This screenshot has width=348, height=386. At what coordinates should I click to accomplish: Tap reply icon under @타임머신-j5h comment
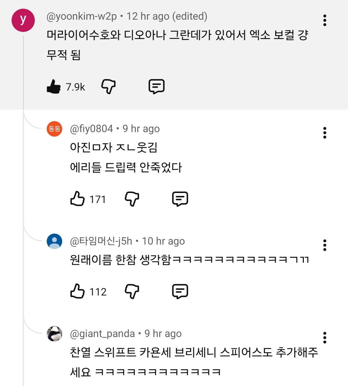click(180, 291)
